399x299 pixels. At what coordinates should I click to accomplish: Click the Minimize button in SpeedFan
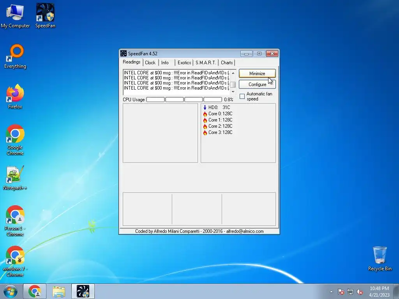257,74
